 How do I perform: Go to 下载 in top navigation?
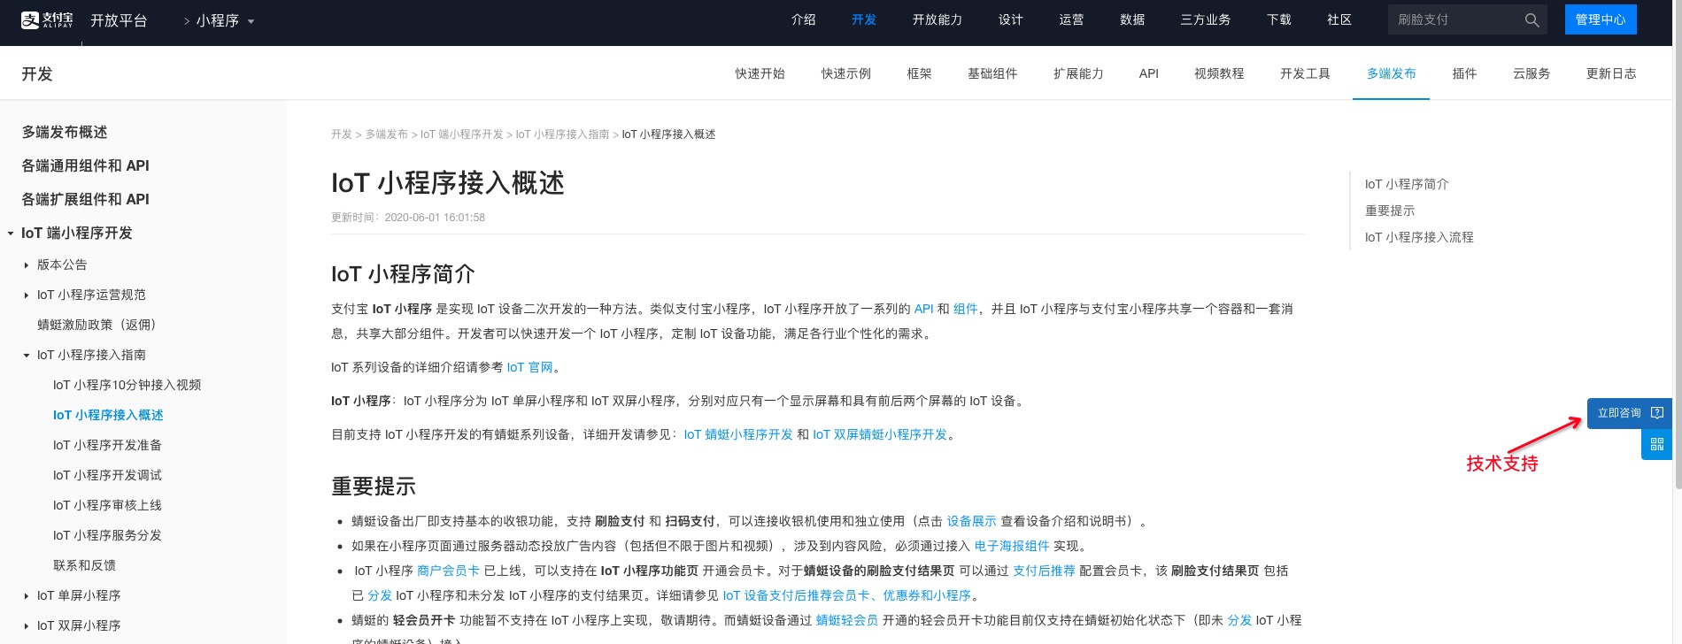click(1279, 19)
